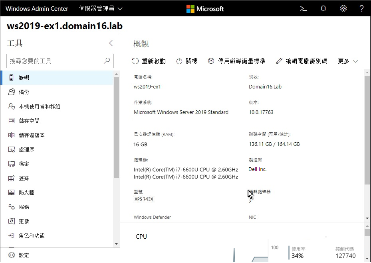Image resolution: width=371 pixels, height=263 pixels.
Task: Open the 伺服器管理員 dropdown
Action: click(101, 9)
